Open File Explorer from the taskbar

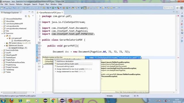[x=28, y=100]
